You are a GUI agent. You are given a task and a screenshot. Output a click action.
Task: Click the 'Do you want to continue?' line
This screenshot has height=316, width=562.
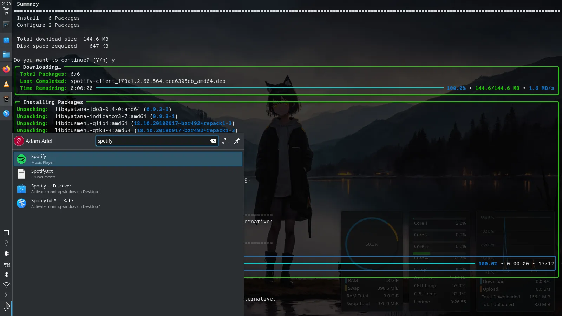(x=64, y=60)
